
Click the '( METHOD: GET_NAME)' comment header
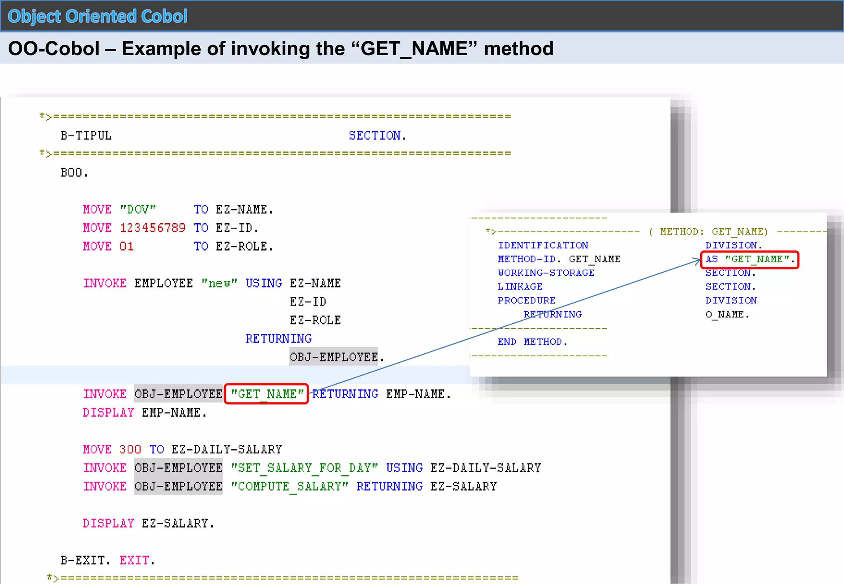tap(708, 232)
